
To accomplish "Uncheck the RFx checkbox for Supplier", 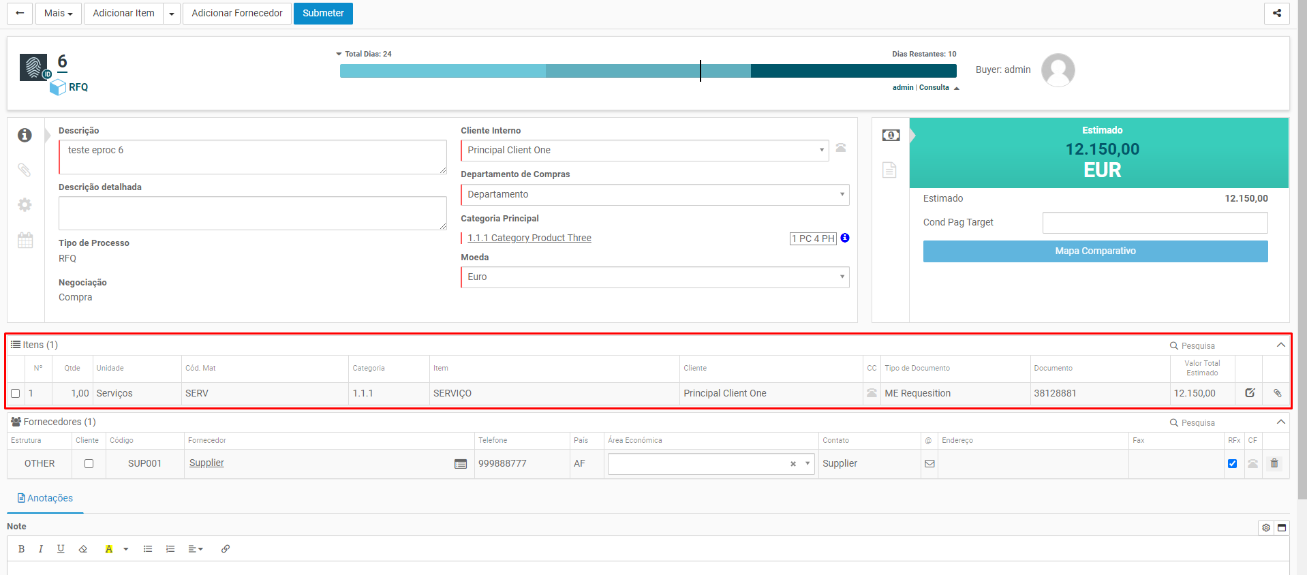I will point(1232,463).
